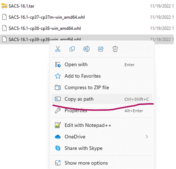Screen dimensions: 176x169
Task: Click the Notepad++ icon in menu
Action: click(58, 125)
